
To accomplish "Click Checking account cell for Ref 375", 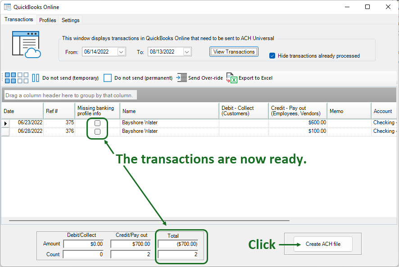I will click(384, 122).
